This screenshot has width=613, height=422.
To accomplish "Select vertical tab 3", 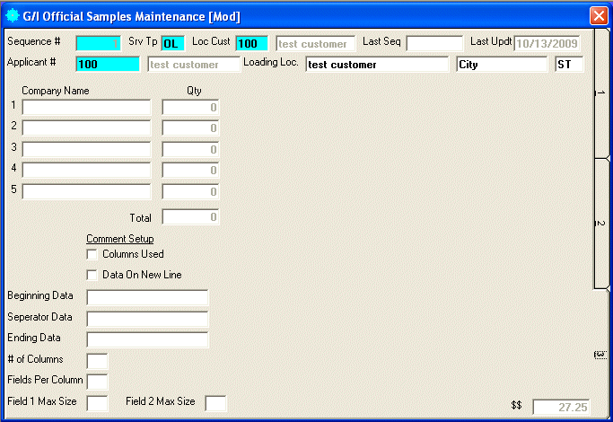I will [601, 355].
